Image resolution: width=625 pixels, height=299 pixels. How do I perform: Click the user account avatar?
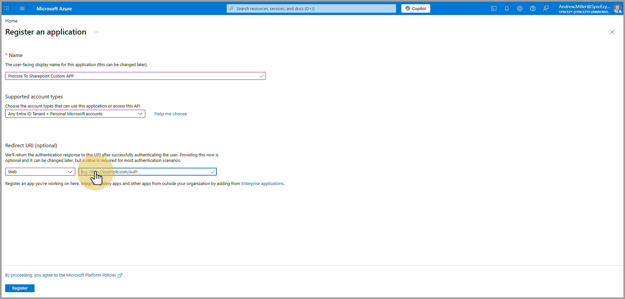pyautogui.click(x=617, y=9)
